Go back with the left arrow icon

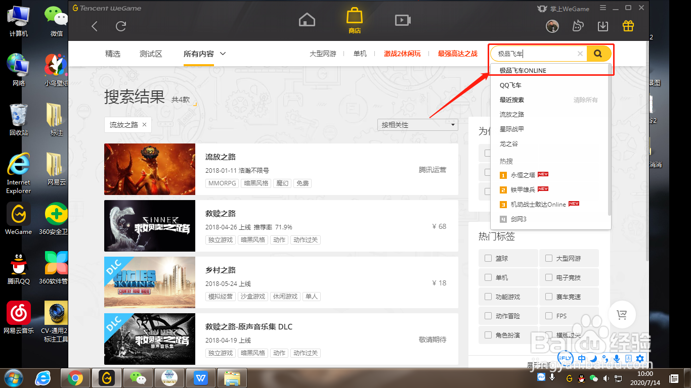coord(95,26)
